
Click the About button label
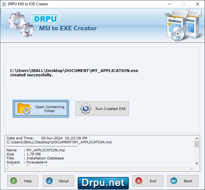64,181
